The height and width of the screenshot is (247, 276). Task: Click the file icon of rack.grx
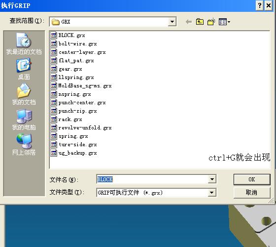pyautogui.click(x=54, y=119)
